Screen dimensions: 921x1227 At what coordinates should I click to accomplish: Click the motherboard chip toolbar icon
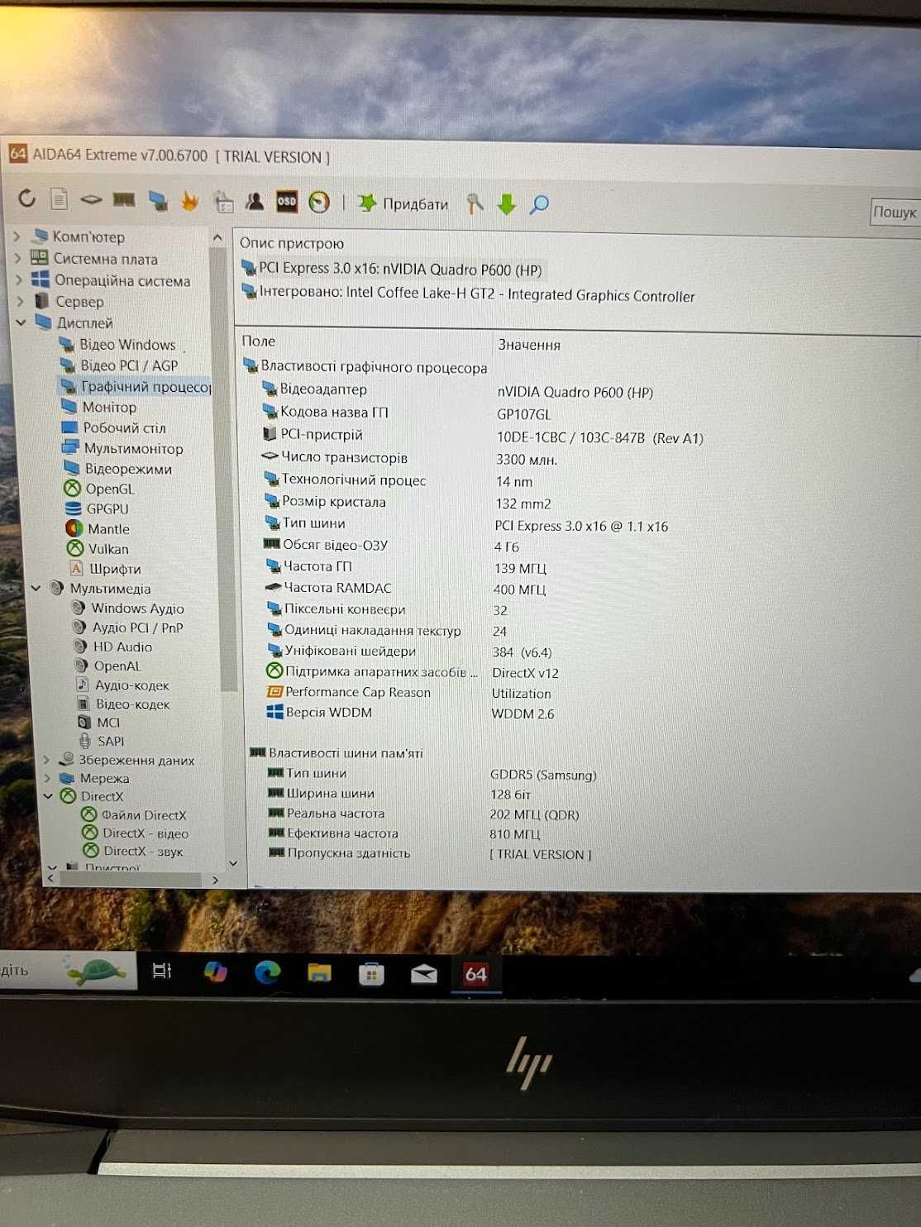[x=91, y=199]
